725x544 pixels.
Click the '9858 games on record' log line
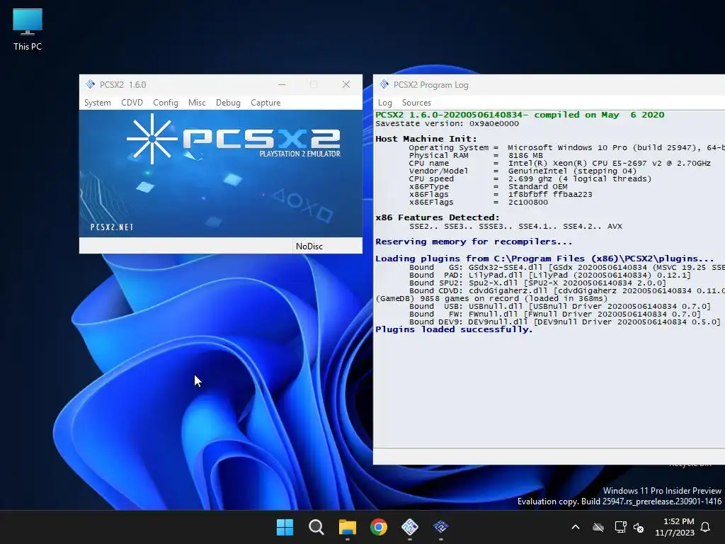pos(491,298)
